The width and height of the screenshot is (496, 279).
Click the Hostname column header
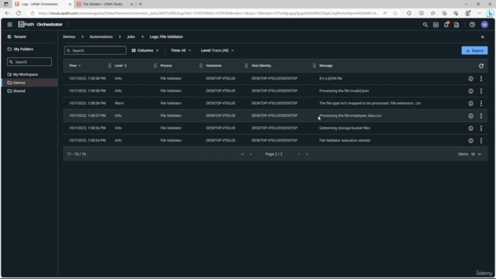pyautogui.click(x=214, y=65)
